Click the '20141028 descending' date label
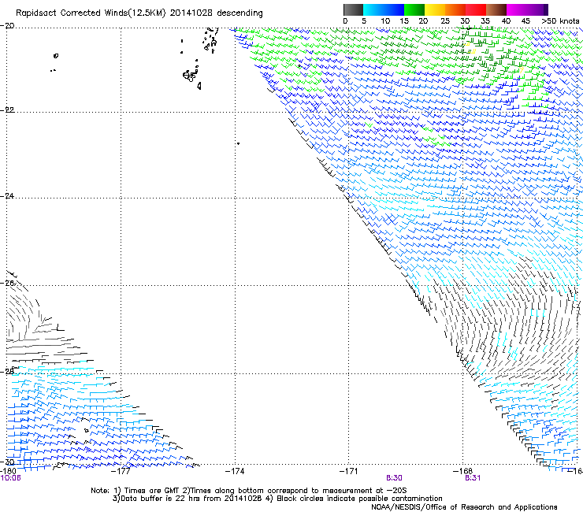 click(216, 13)
